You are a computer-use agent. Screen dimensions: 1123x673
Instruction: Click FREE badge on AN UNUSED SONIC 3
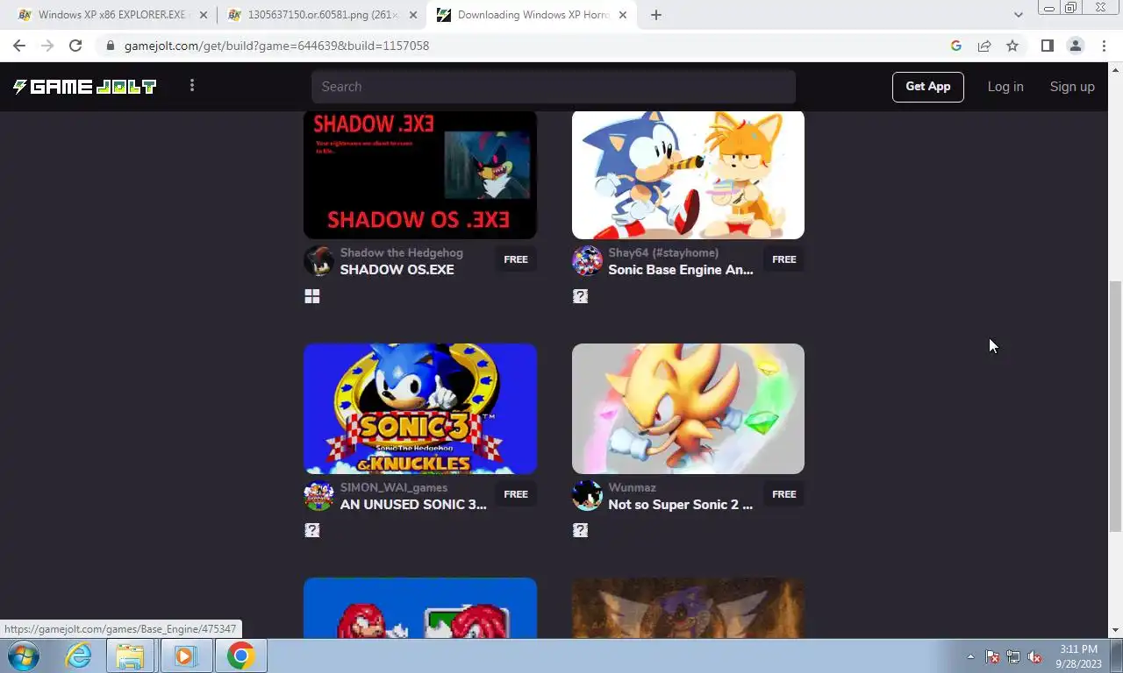coord(516,494)
